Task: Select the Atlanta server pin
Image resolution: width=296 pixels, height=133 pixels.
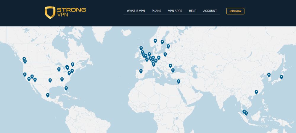Action: [62, 79]
